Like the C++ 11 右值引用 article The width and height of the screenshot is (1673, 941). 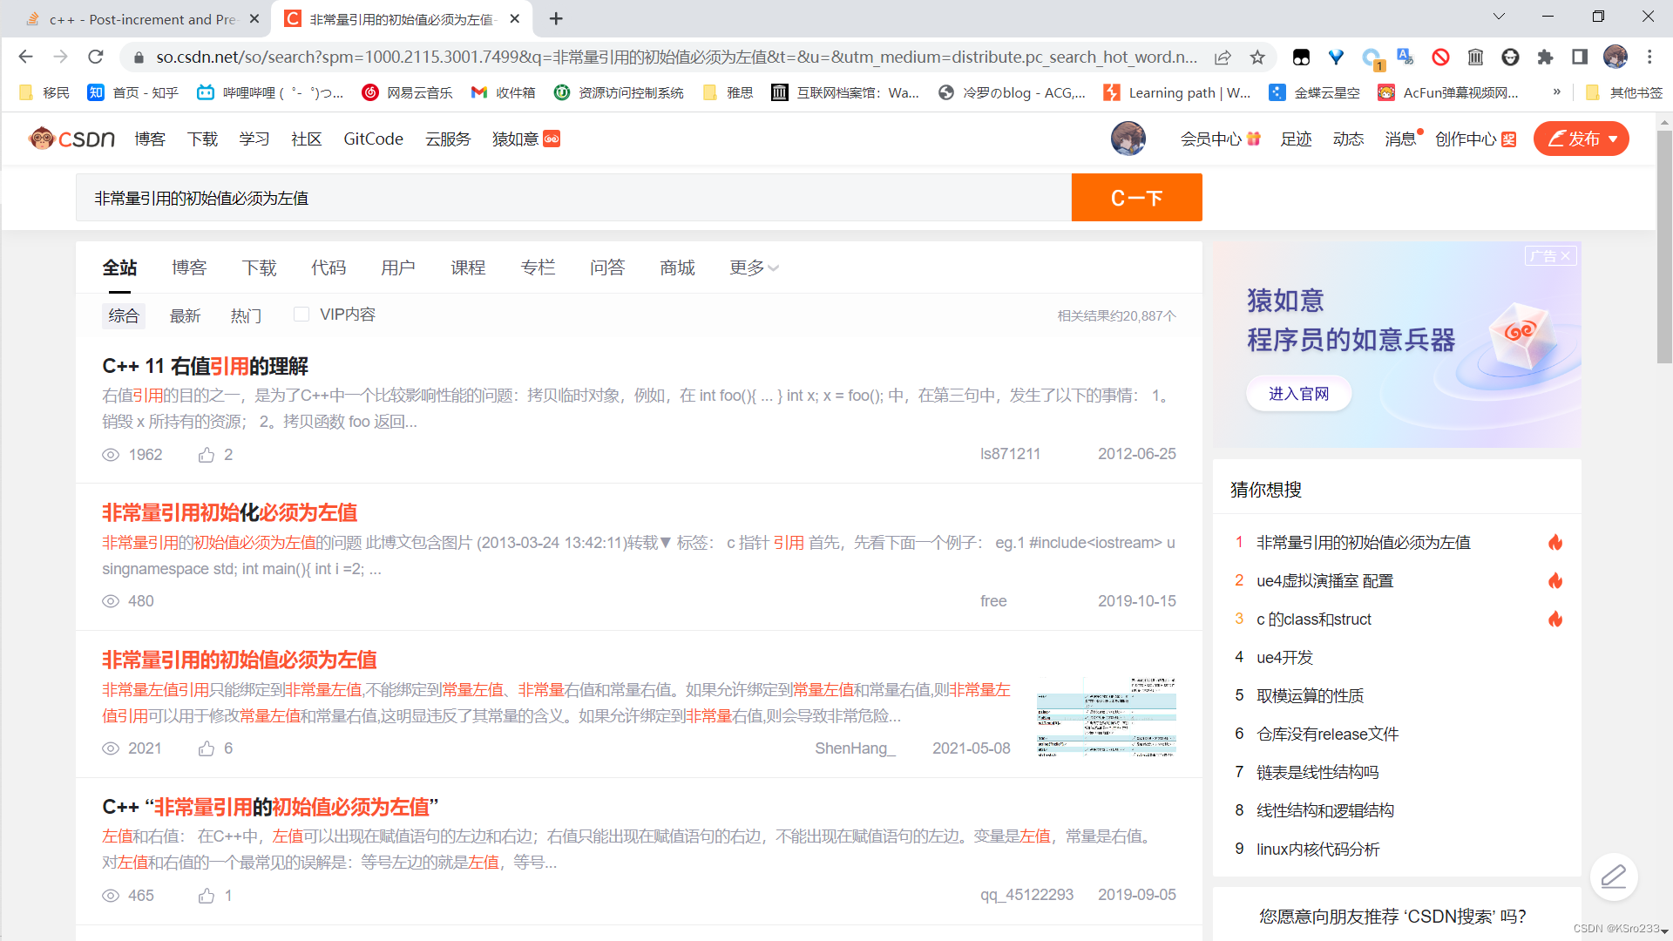pyautogui.click(x=207, y=455)
